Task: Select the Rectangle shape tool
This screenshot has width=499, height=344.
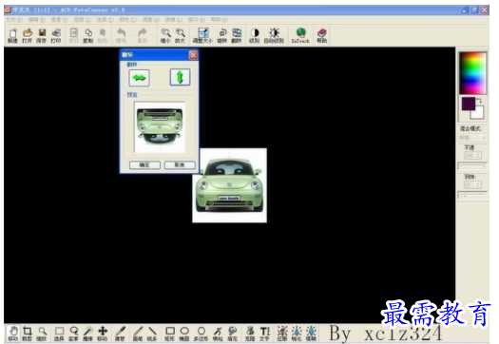Action: [x=170, y=334]
